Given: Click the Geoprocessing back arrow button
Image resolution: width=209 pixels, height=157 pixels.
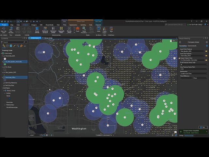Looking at the screenshot, I should (180, 42).
